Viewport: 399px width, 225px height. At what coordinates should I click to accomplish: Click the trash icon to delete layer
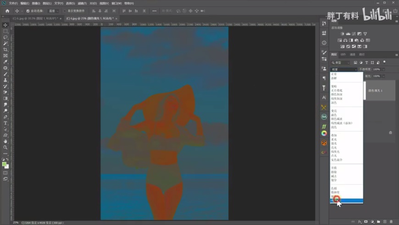click(x=391, y=222)
